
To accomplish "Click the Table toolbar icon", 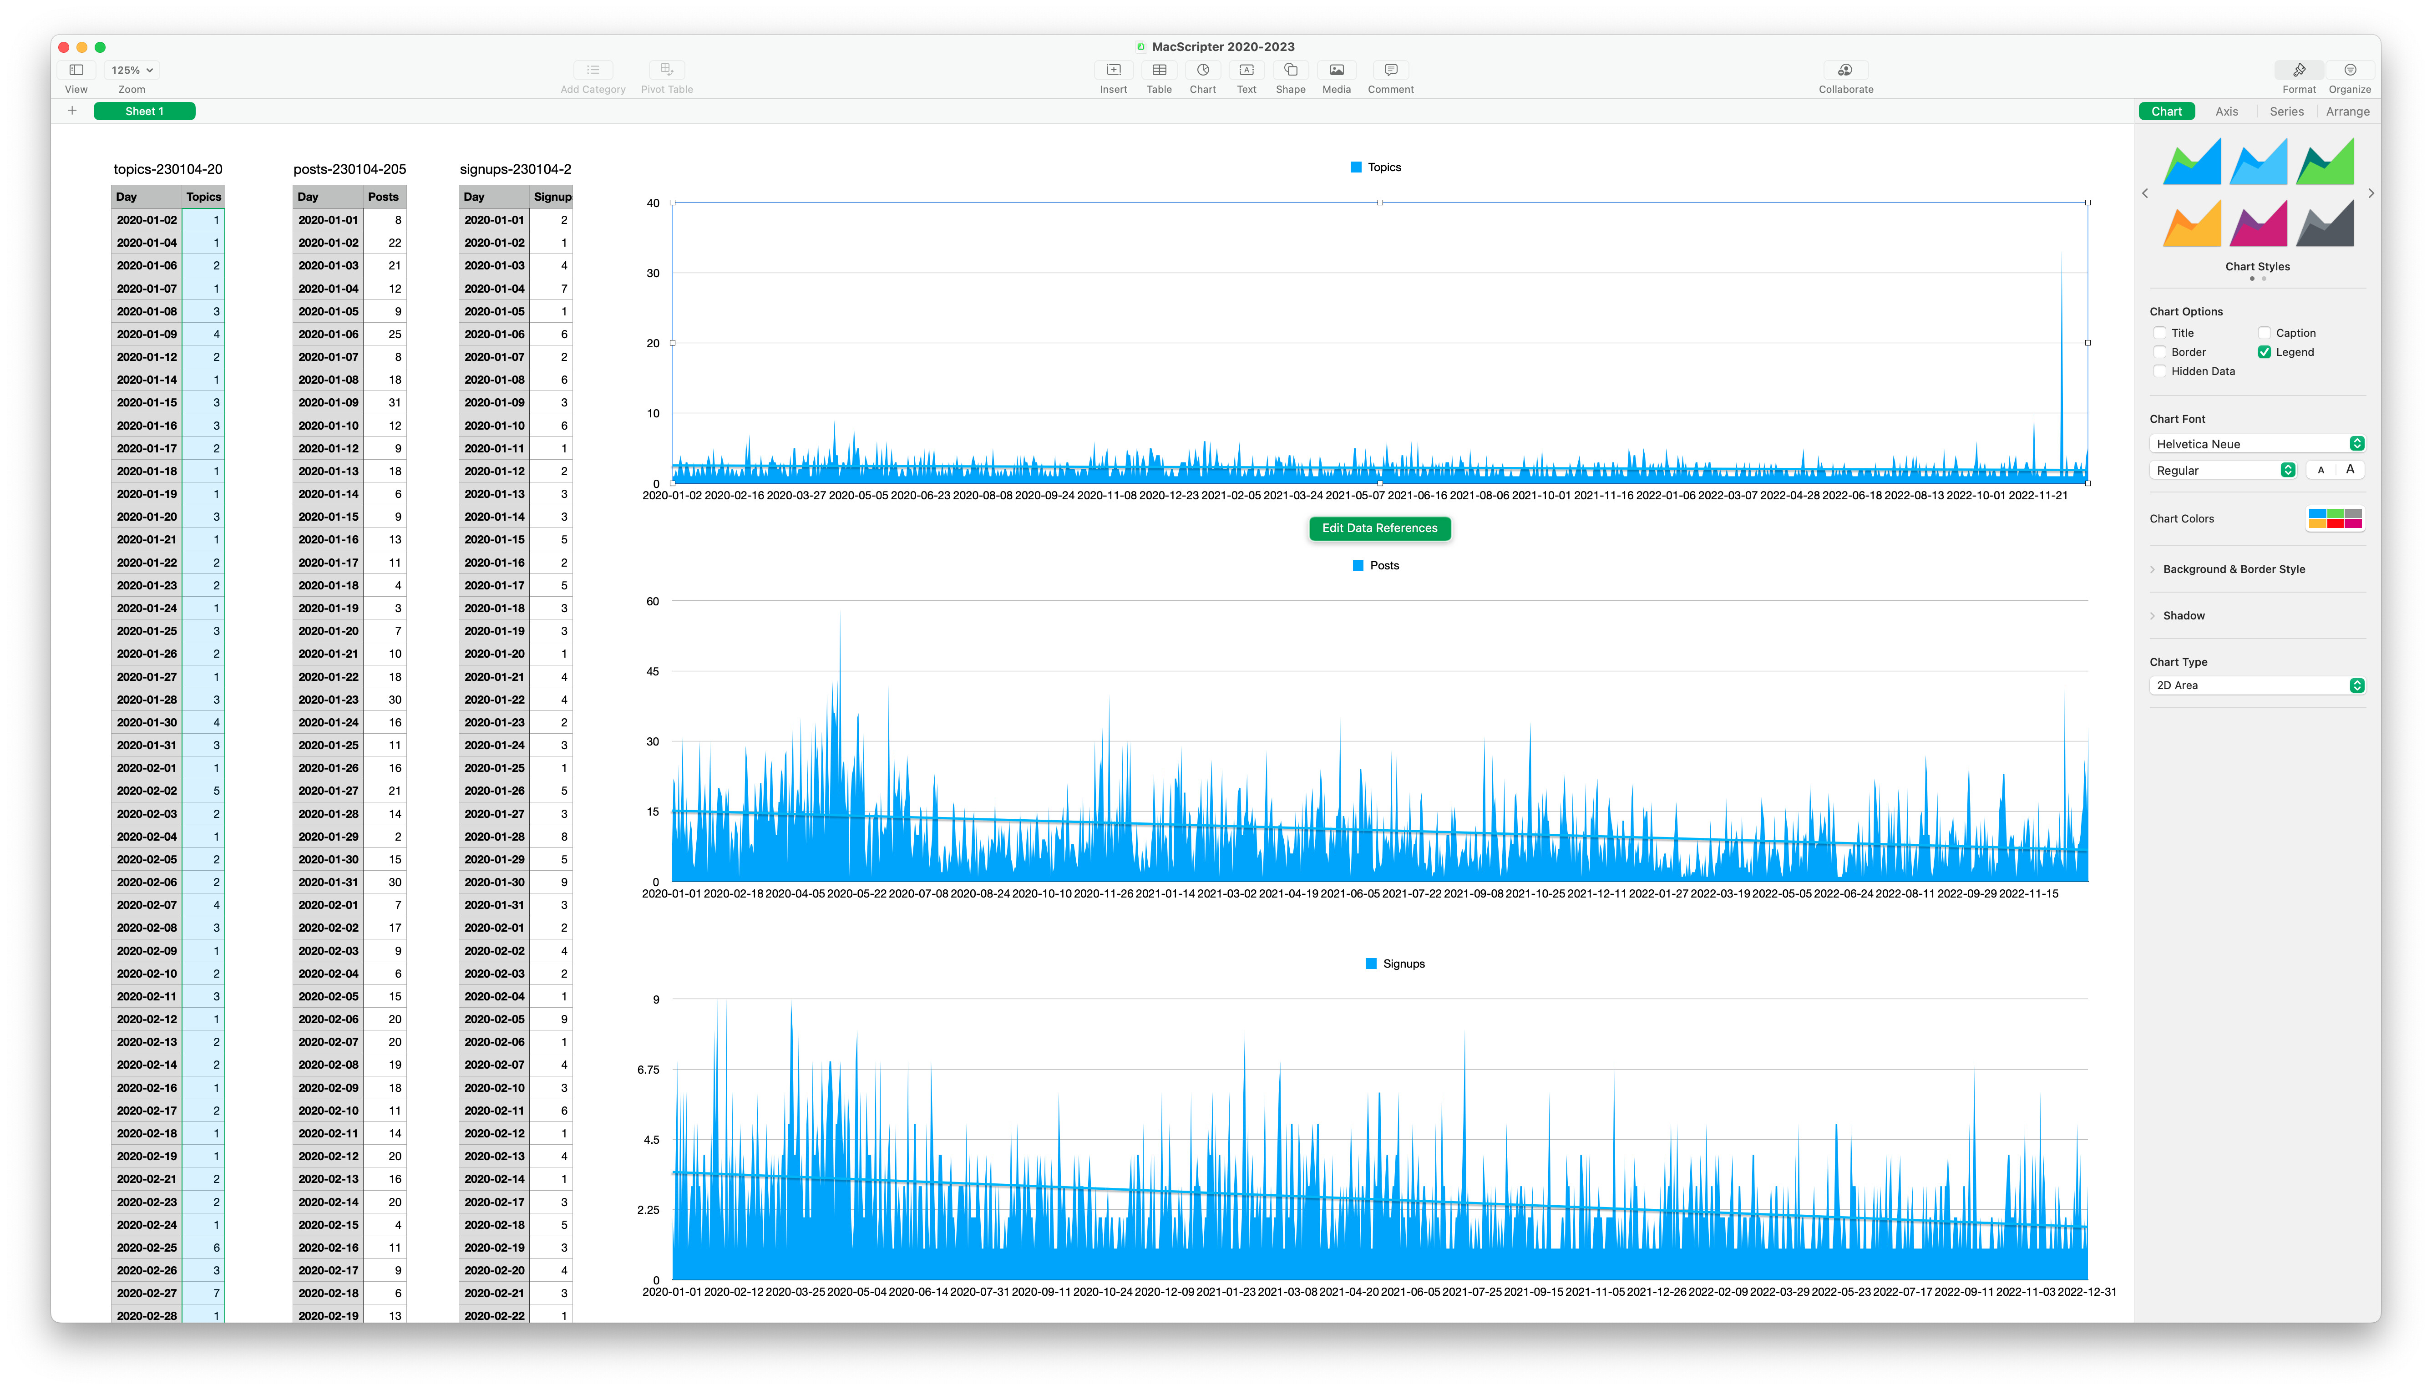I will coord(1159,70).
